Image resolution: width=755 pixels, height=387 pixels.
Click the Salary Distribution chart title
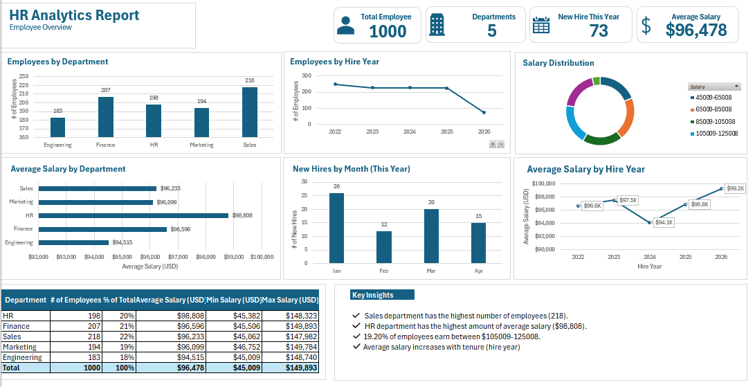[x=558, y=63]
